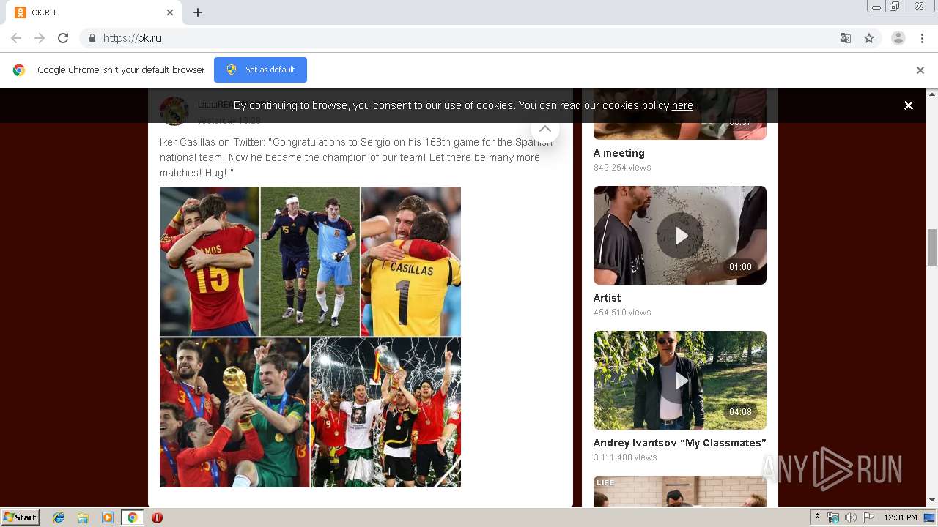This screenshot has width=938, height=527.
Task: Open the LIFE labeled video thumbnail
Action: [680, 491]
